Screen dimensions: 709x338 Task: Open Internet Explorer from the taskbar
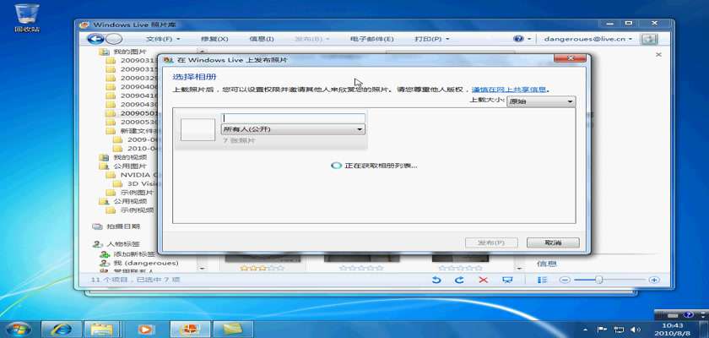61,328
